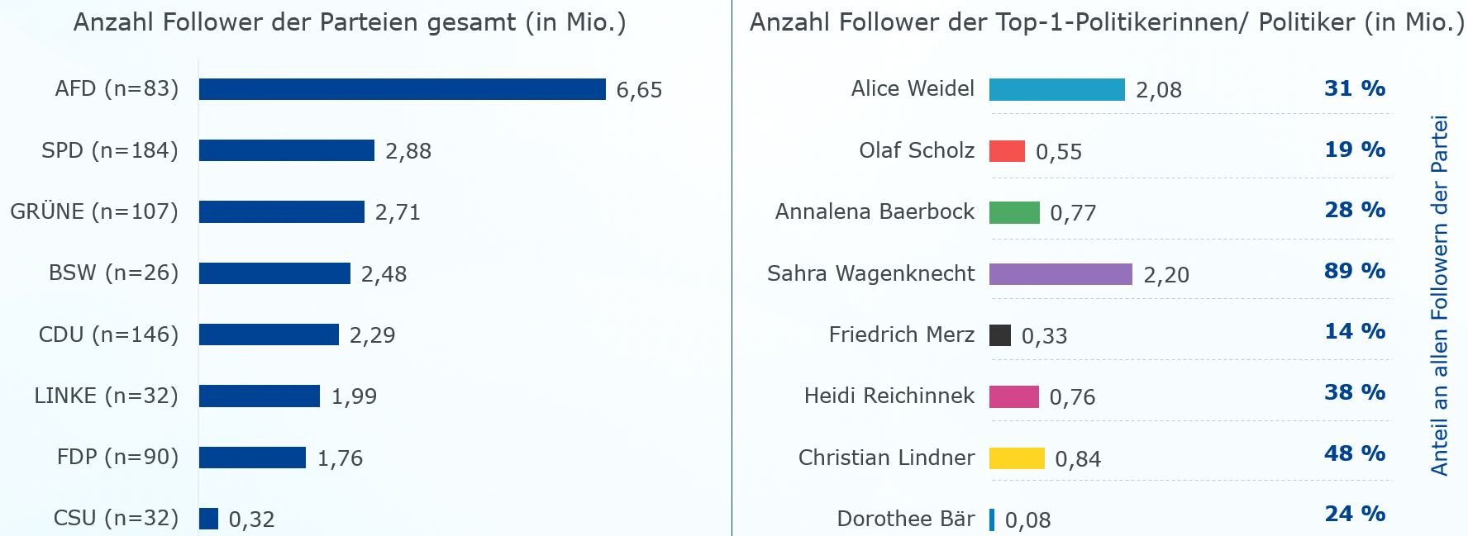Click Christian Lindner's yellow bar
Viewport: 1468px width, 536px height.
1017,458
